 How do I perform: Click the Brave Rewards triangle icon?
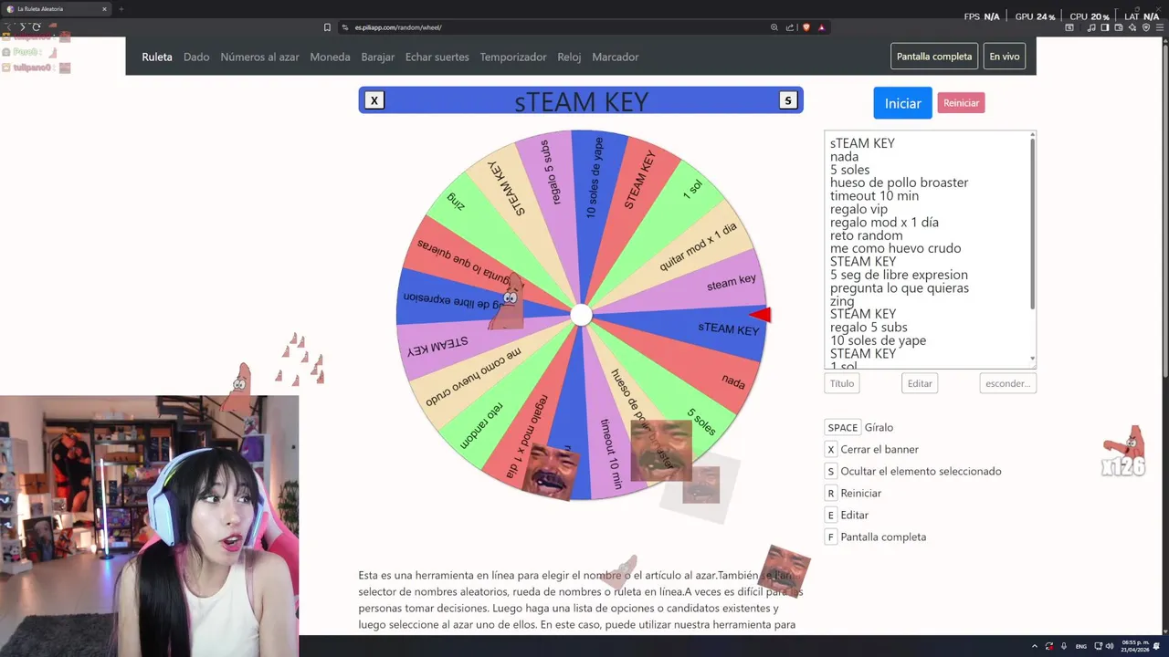pyautogui.click(x=821, y=27)
